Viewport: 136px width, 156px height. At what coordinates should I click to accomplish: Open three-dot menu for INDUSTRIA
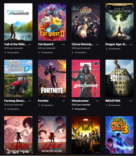pos(131,101)
